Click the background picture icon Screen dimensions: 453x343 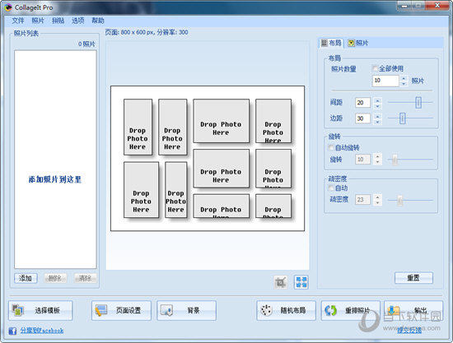(x=166, y=310)
